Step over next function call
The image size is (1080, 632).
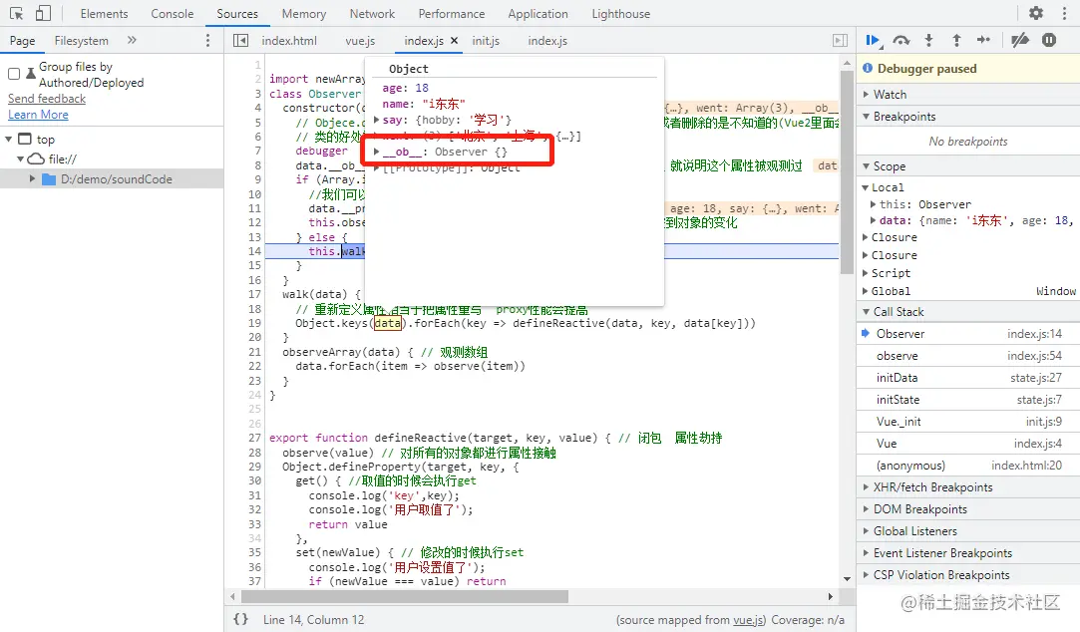(x=900, y=41)
